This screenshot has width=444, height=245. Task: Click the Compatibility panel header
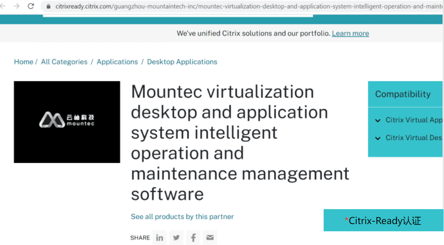[403, 94]
